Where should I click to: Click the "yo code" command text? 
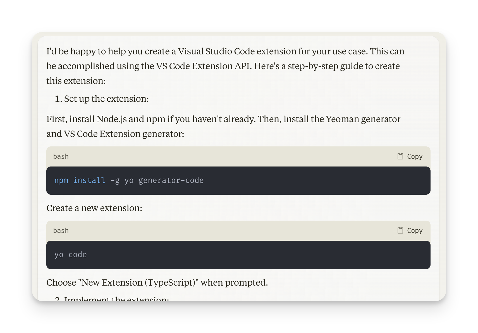70,255
